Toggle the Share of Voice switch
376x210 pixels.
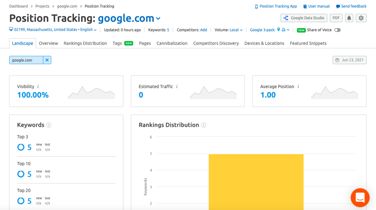(x=337, y=30)
